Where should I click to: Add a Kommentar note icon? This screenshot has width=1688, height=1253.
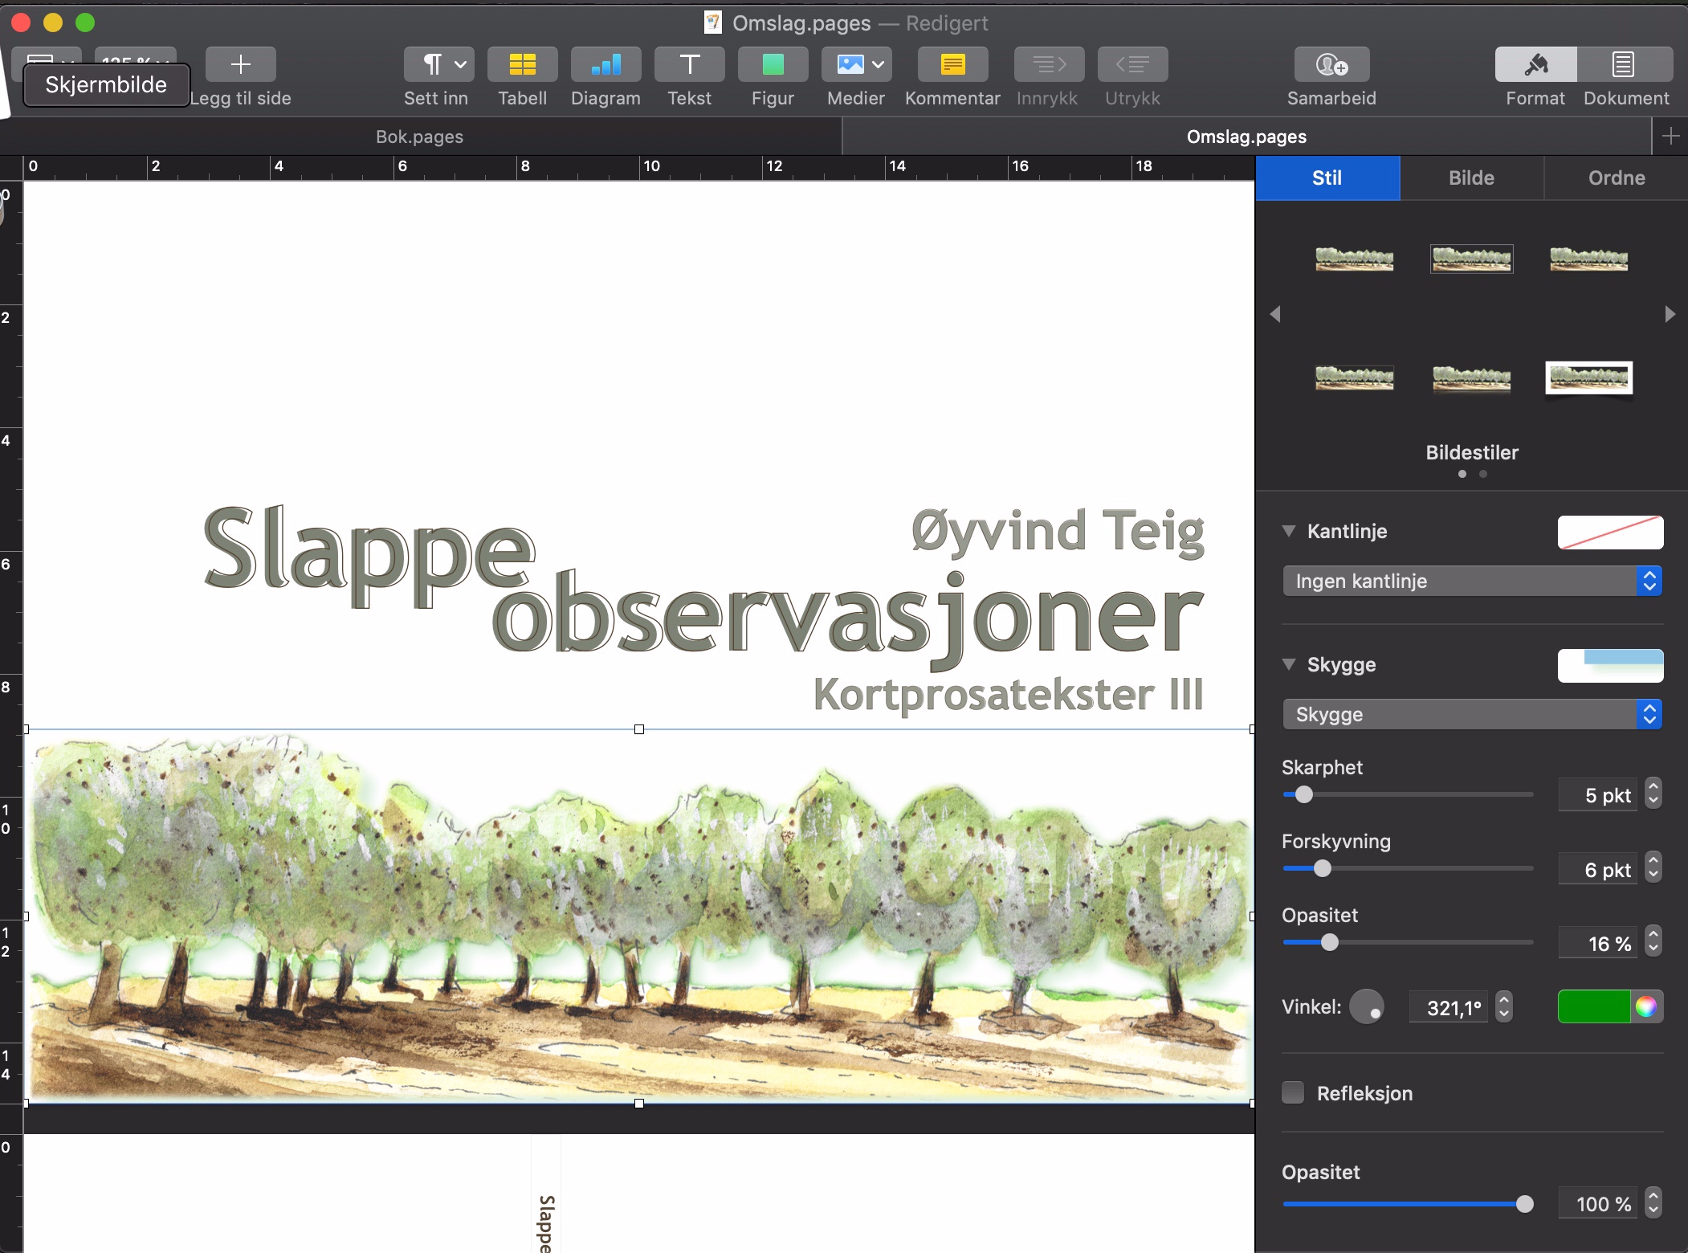coord(952,64)
